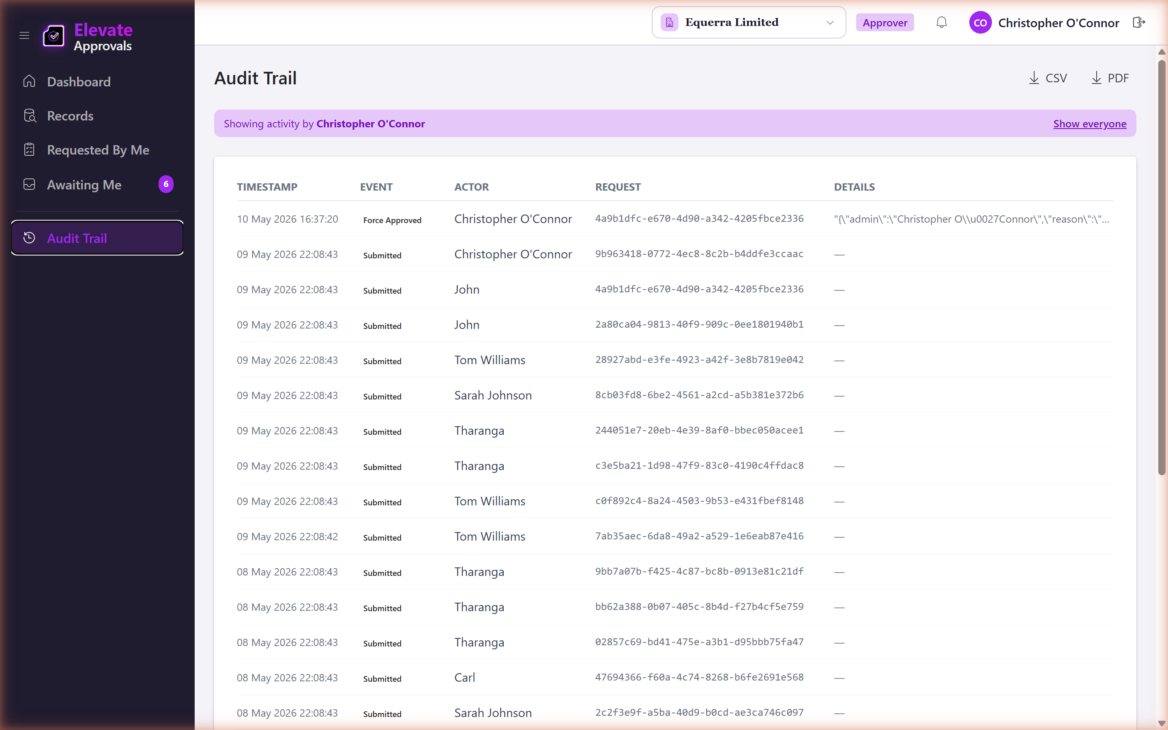Click Show everyone link
This screenshot has height=730, width=1168.
point(1089,124)
